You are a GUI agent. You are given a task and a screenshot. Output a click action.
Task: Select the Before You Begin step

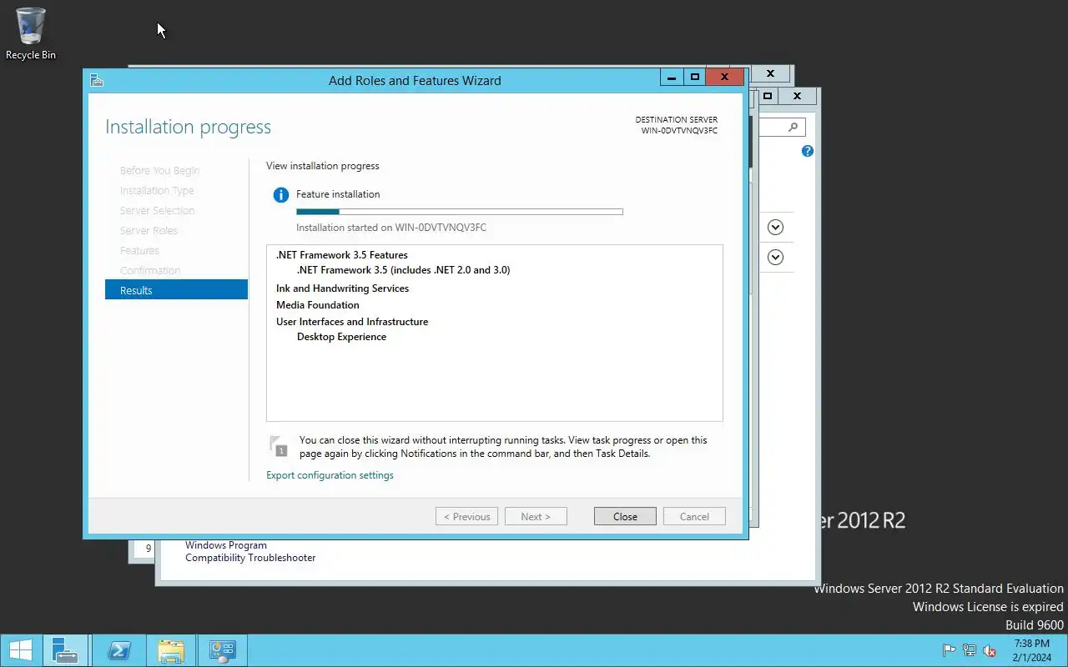point(159,170)
